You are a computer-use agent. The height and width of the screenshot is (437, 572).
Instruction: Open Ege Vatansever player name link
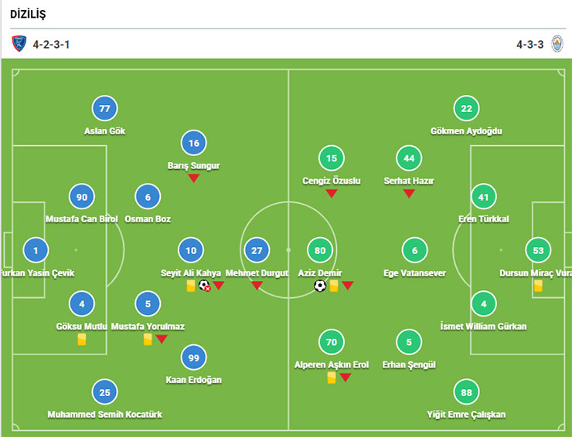point(414,273)
